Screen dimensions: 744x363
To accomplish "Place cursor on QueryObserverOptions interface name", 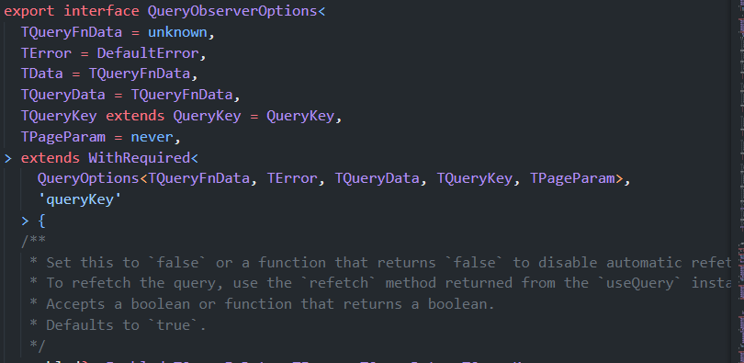I will (x=232, y=11).
